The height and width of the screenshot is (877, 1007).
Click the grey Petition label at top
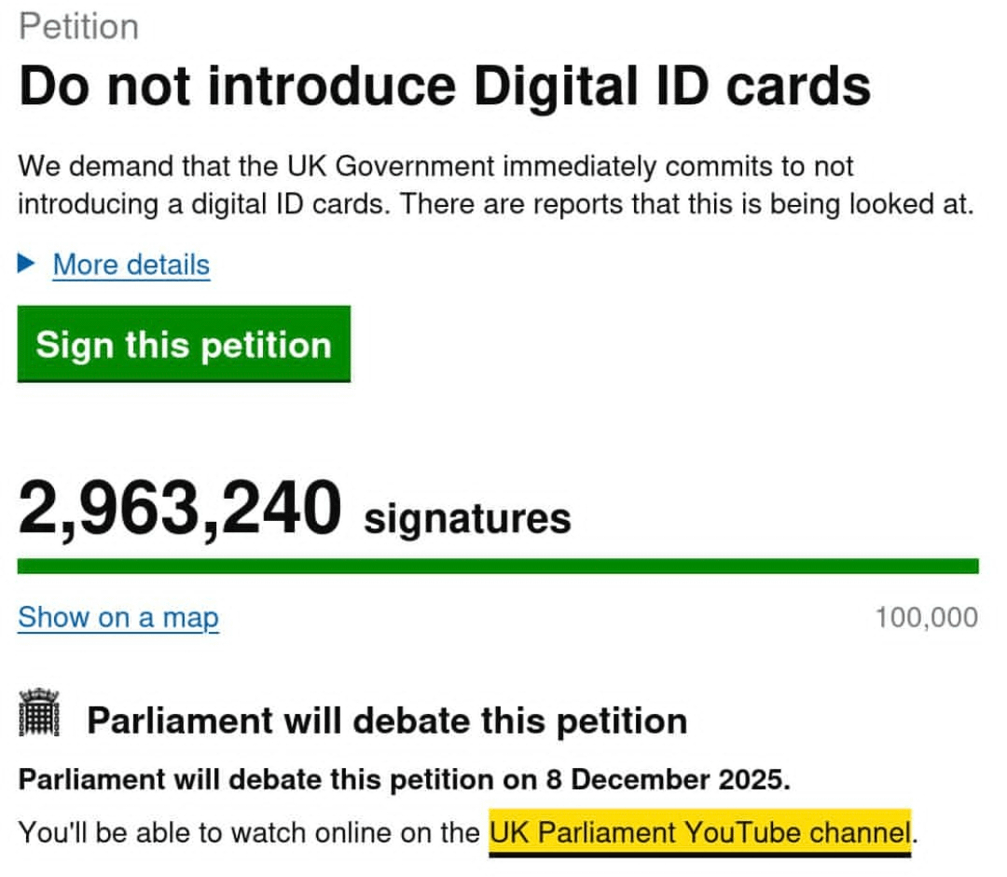tap(78, 26)
